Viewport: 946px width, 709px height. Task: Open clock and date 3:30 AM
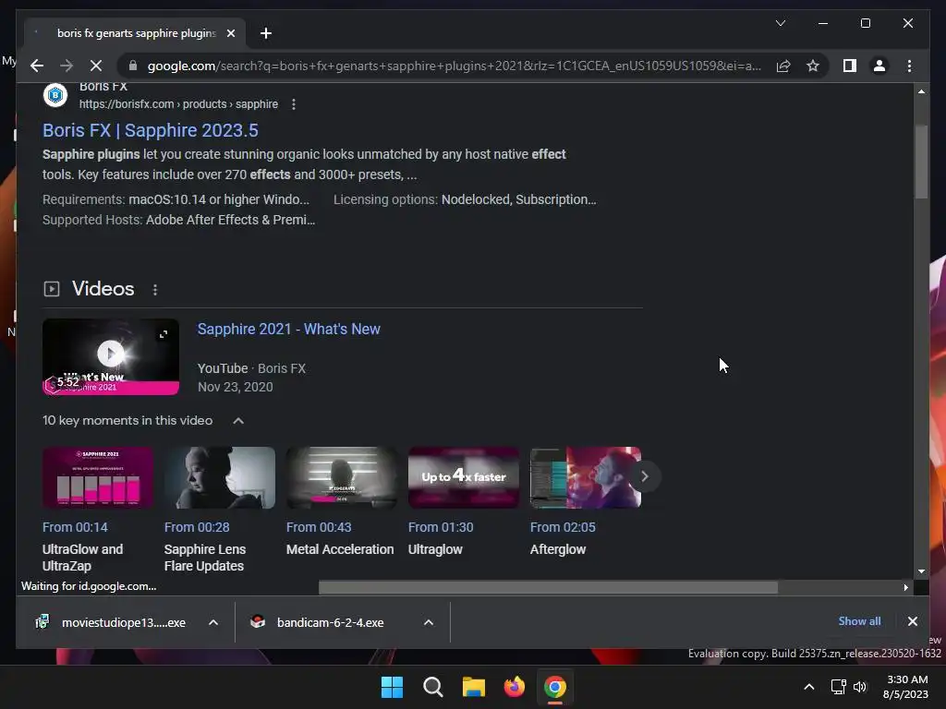905,687
